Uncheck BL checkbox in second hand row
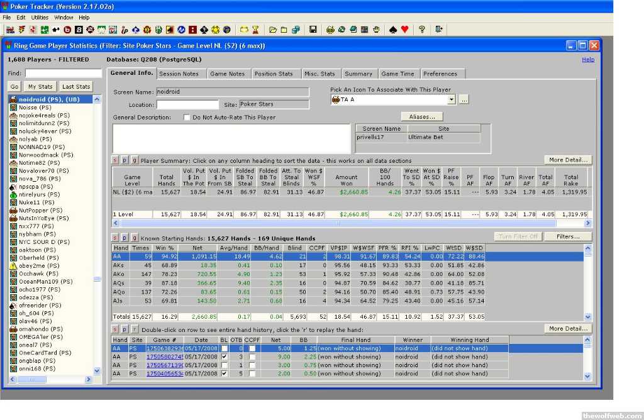This screenshot has height=420, width=644. pos(225,356)
